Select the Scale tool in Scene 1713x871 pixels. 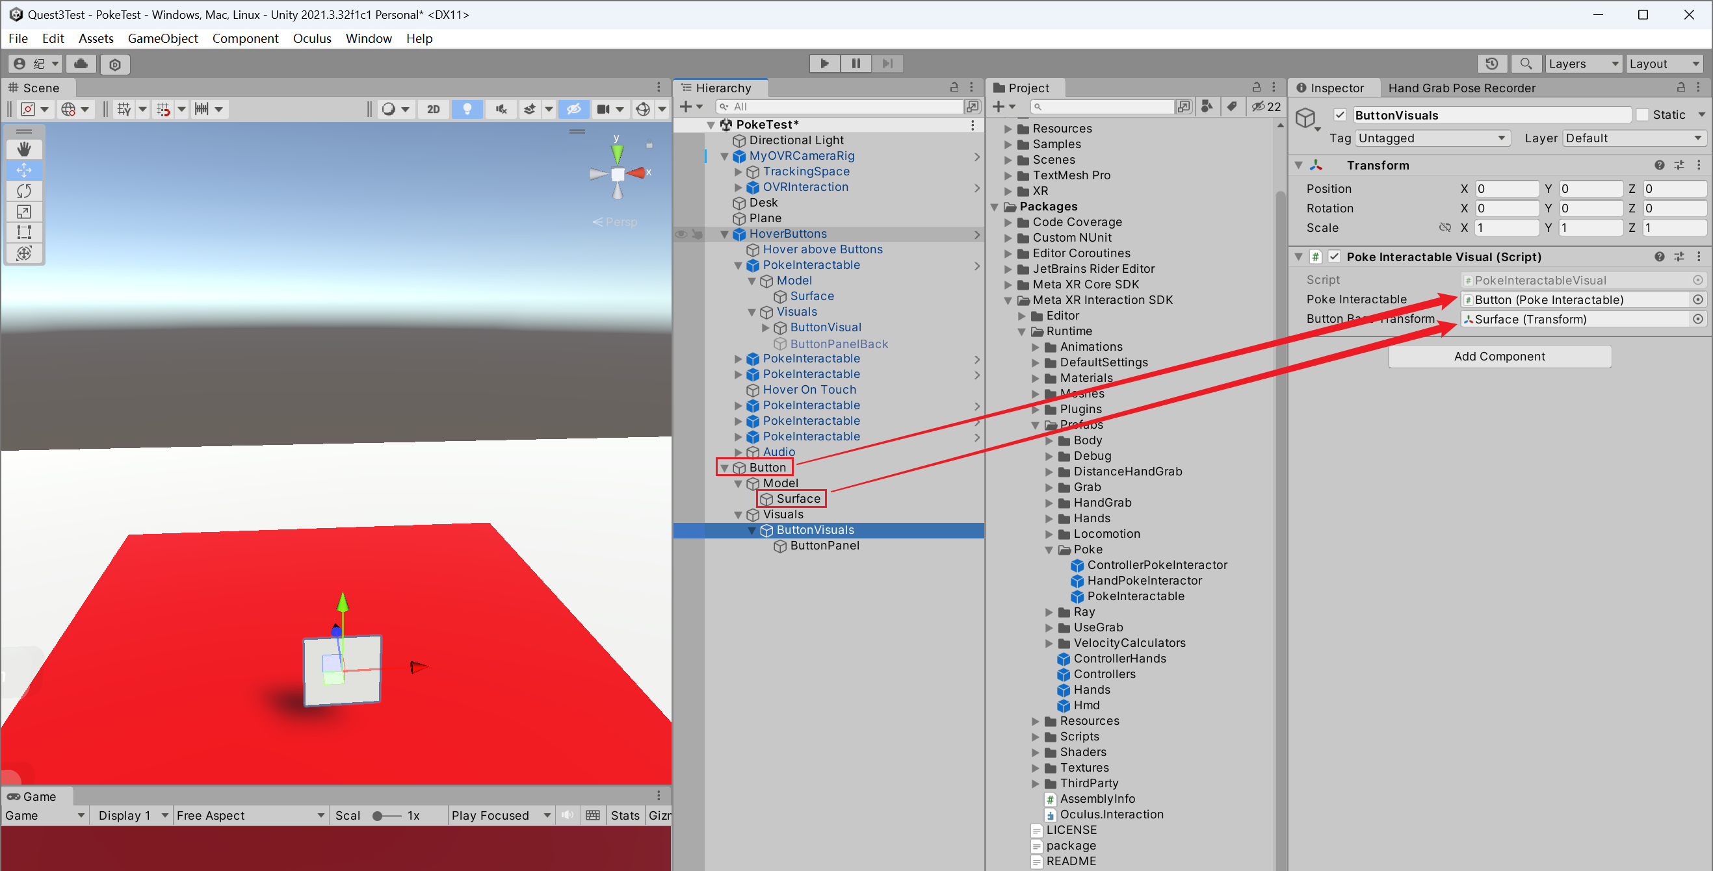tap(24, 212)
